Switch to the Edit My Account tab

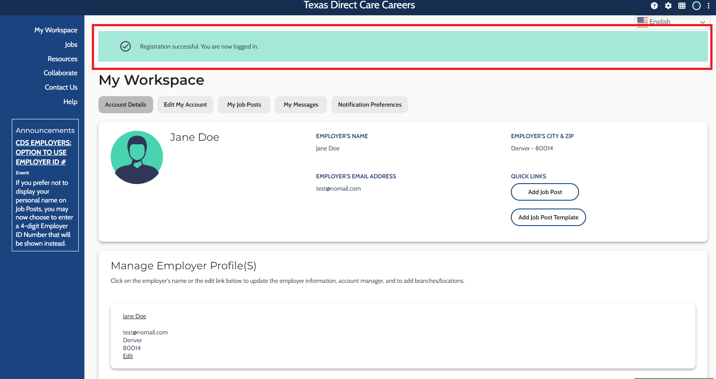click(185, 105)
